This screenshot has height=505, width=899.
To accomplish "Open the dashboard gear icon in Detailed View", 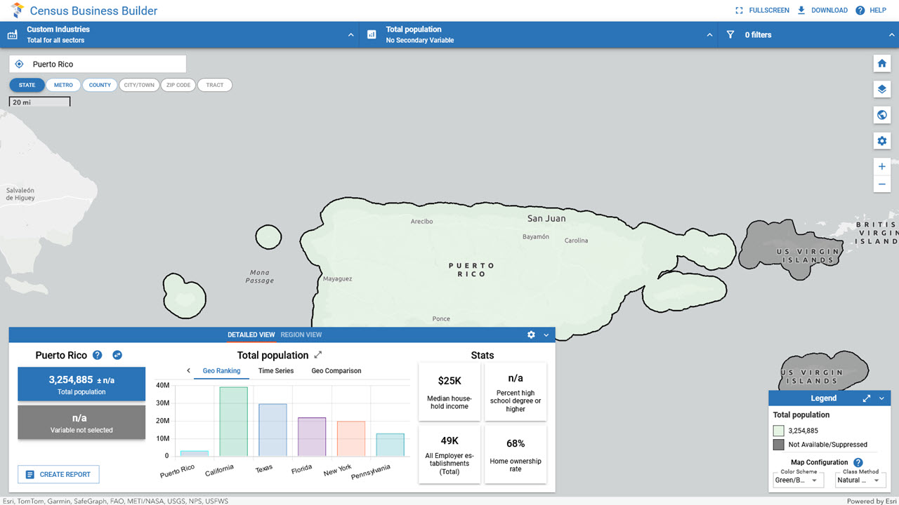I will (531, 335).
